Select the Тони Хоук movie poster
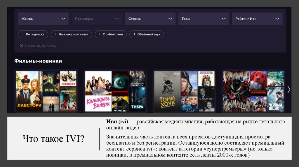Image resolution: width=299 pixels, height=167 pixels. click(x=167, y=91)
